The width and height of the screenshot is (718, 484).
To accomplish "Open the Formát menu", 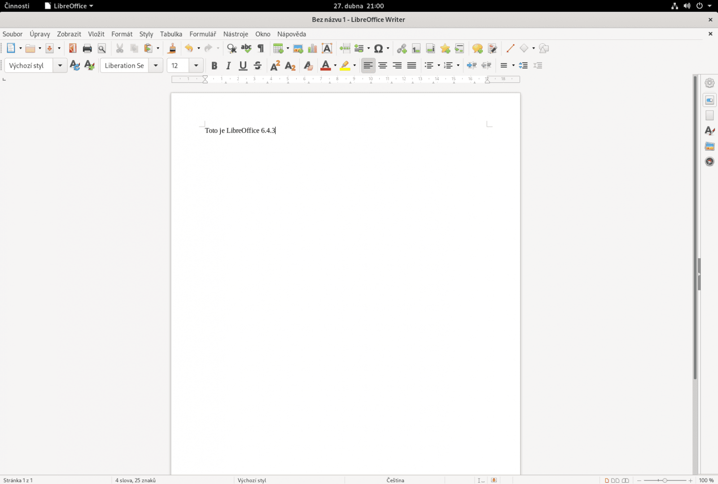I will tap(122, 34).
